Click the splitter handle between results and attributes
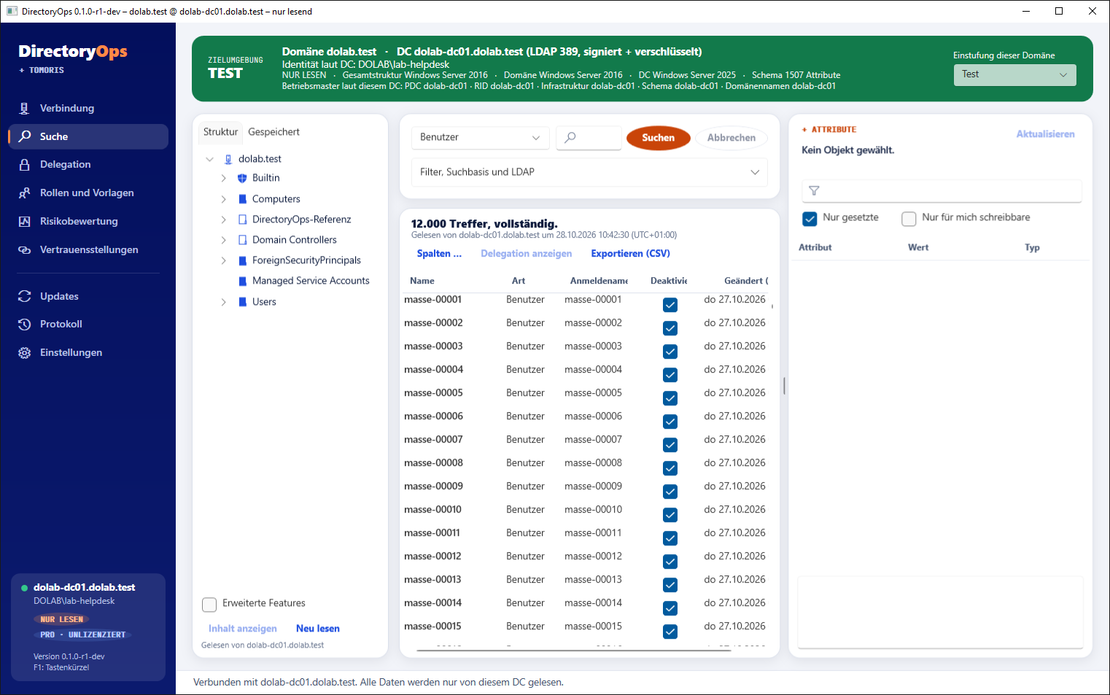1110x695 pixels. [x=784, y=386]
